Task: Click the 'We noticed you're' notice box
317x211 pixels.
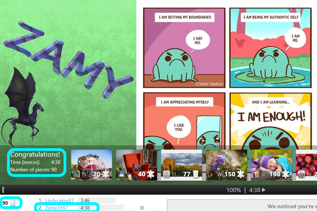Action: tap(242, 205)
